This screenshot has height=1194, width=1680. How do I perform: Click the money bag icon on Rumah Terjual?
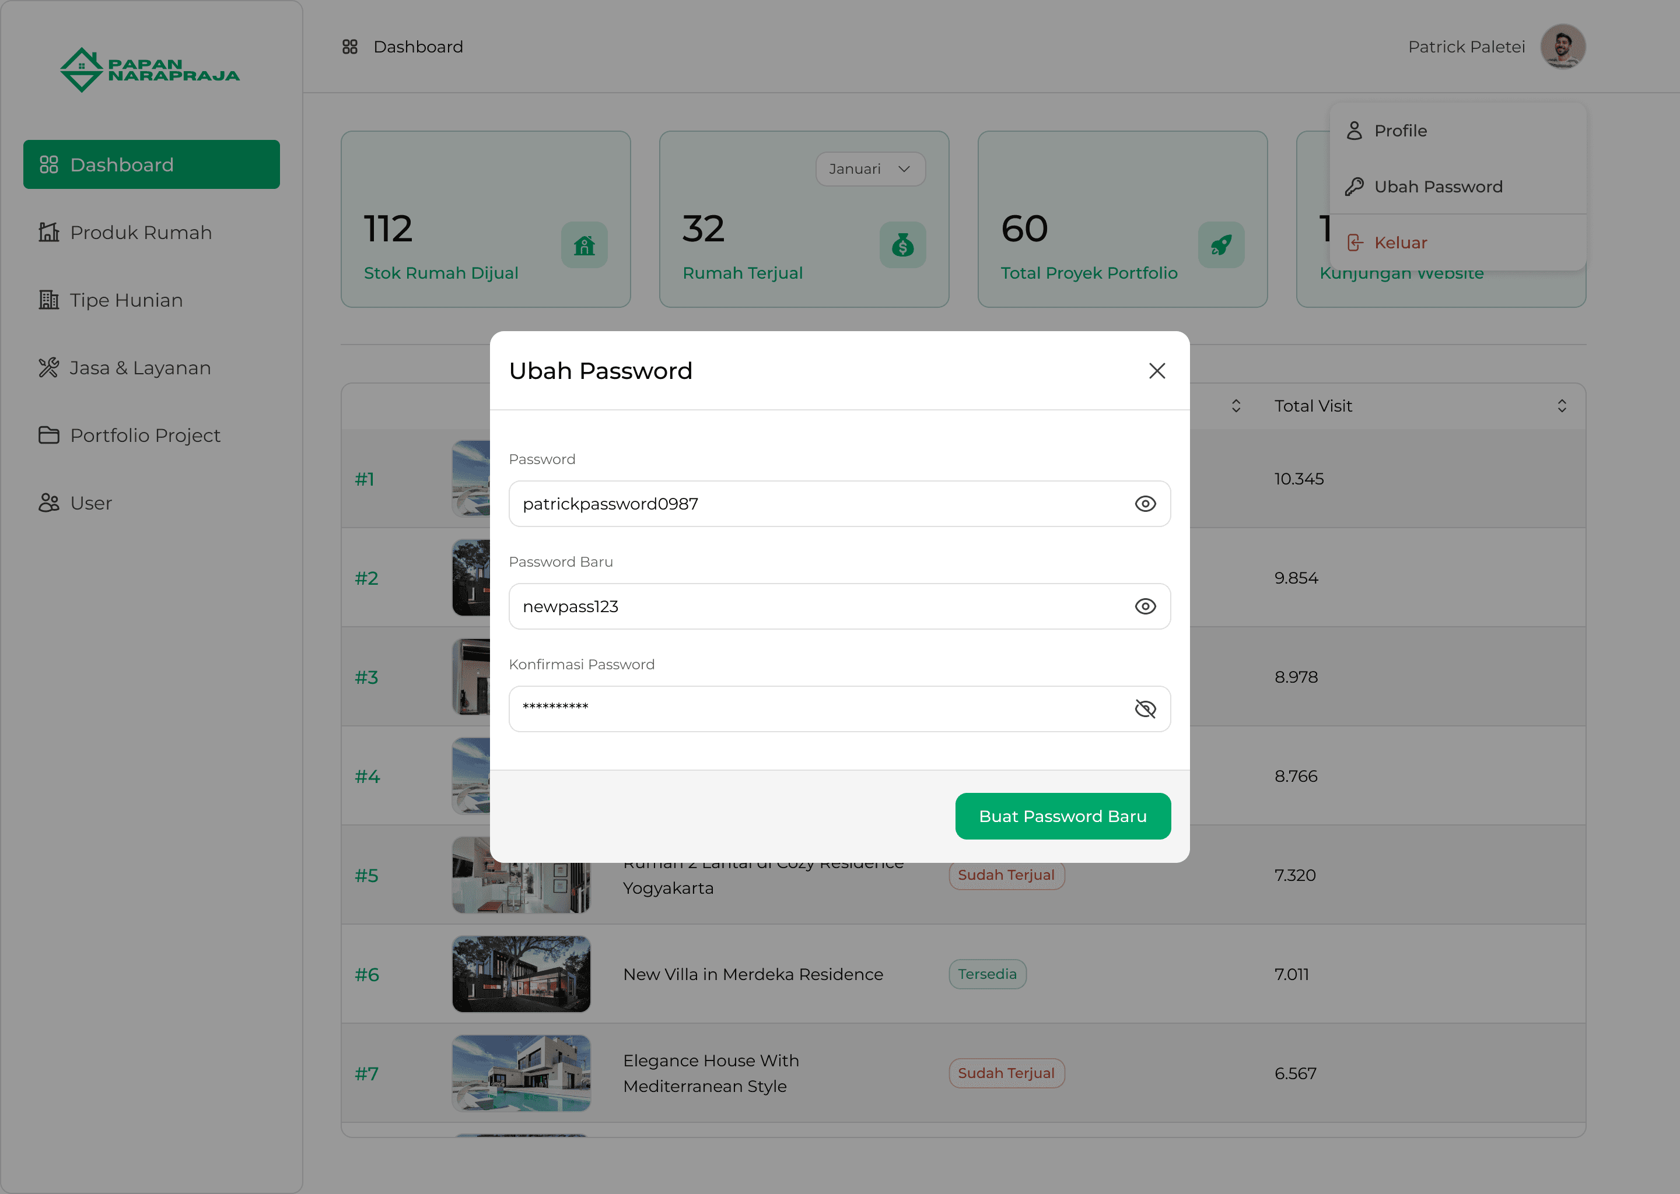902,245
